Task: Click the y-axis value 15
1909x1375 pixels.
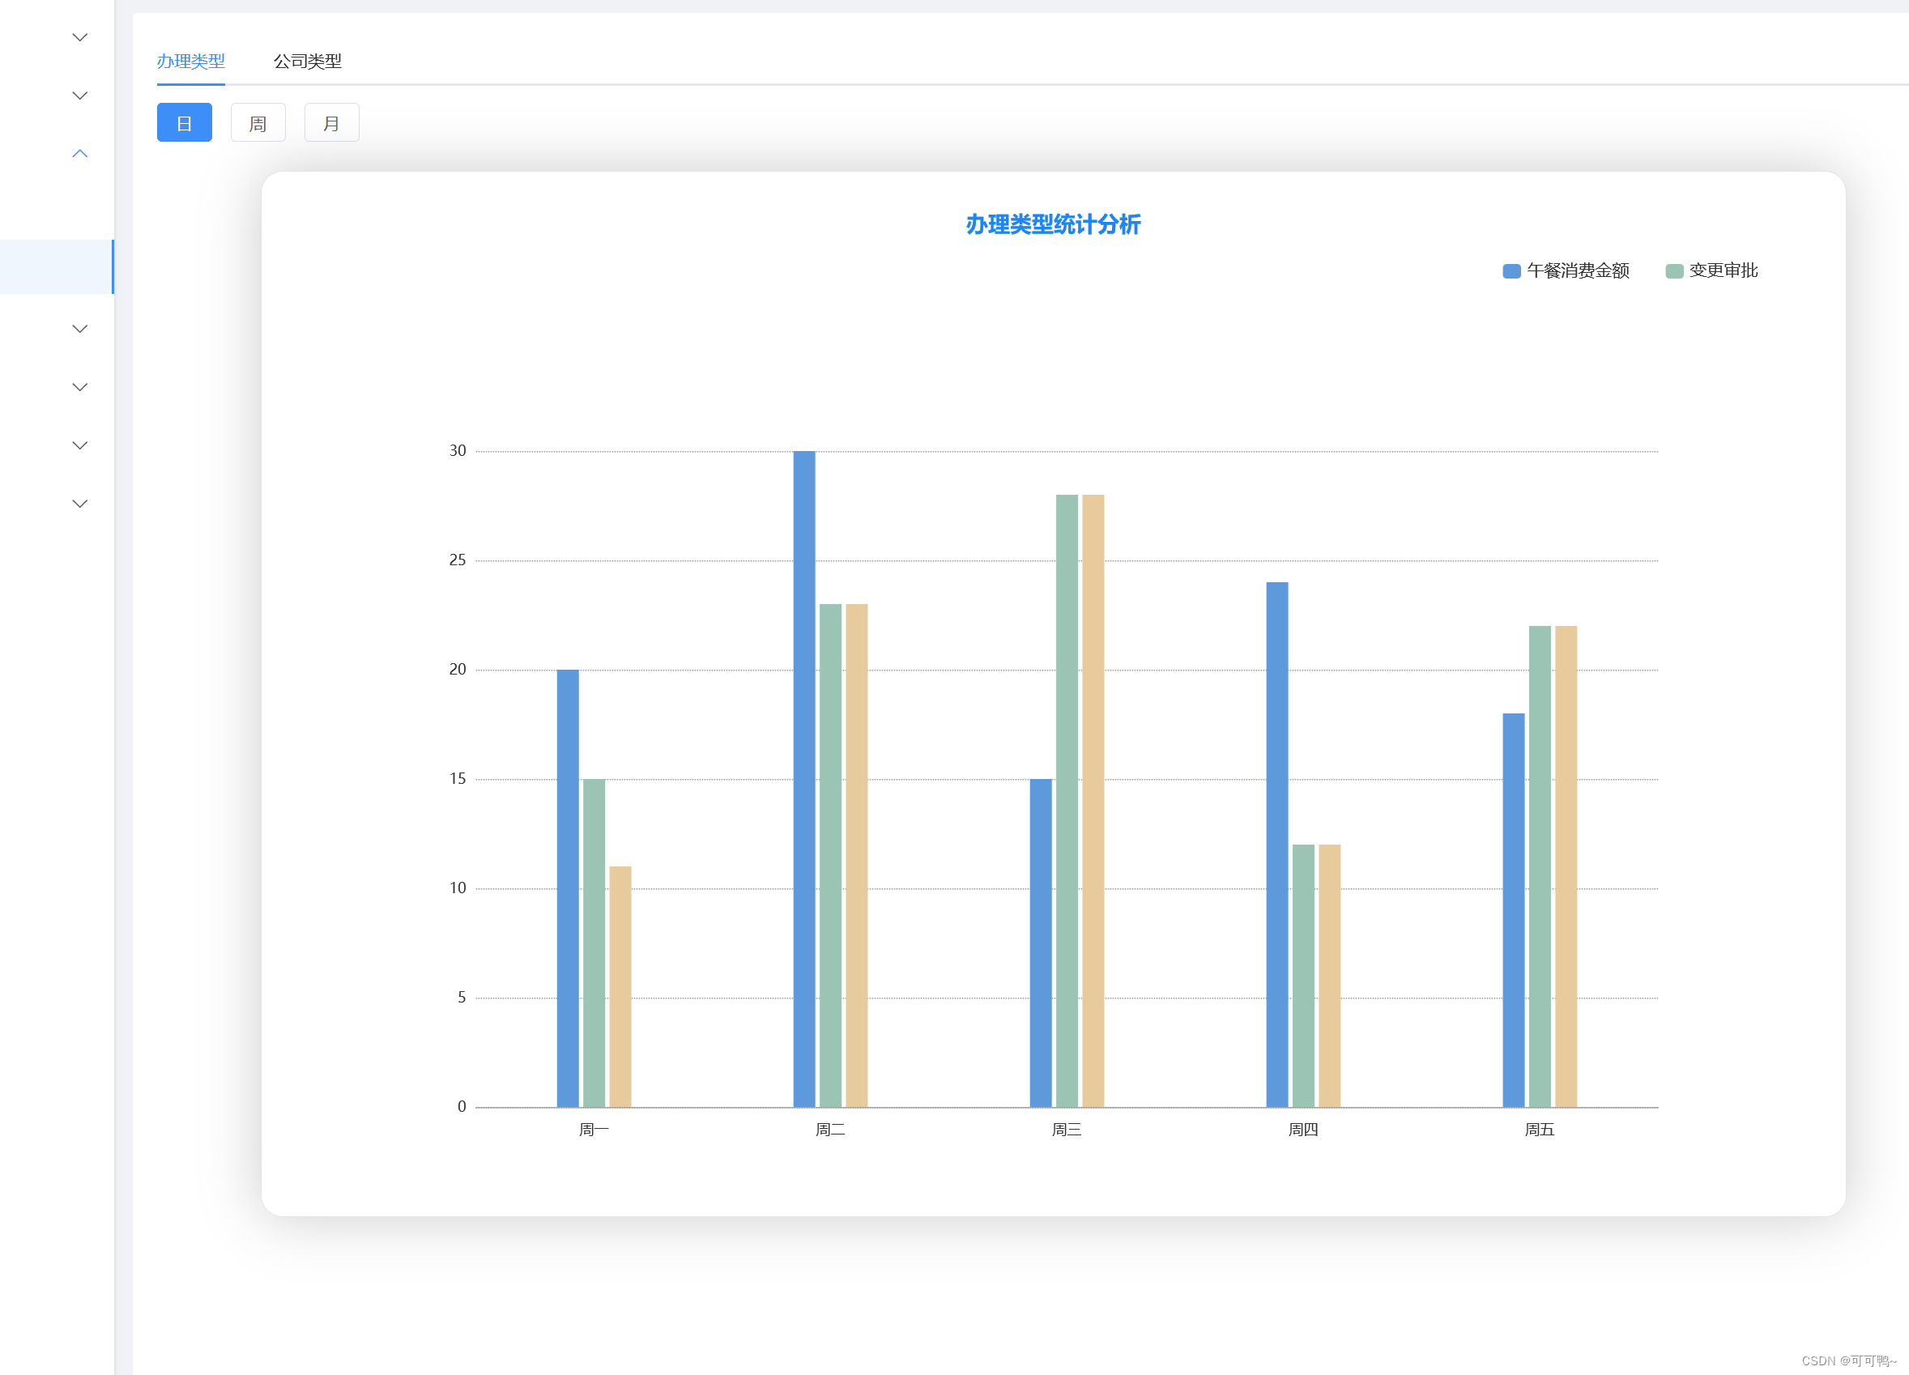Action: tap(457, 779)
